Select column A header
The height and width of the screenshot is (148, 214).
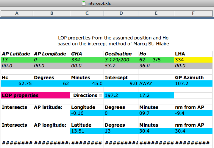[17, 13]
